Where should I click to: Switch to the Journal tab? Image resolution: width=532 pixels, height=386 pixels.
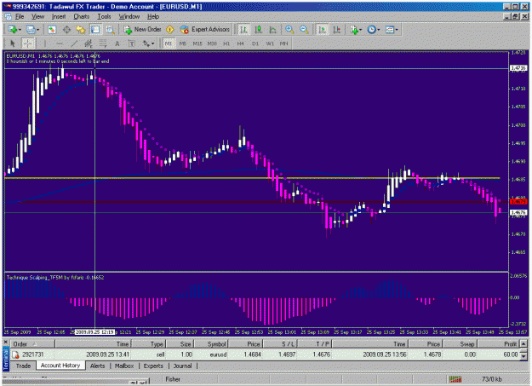click(182, 366)
